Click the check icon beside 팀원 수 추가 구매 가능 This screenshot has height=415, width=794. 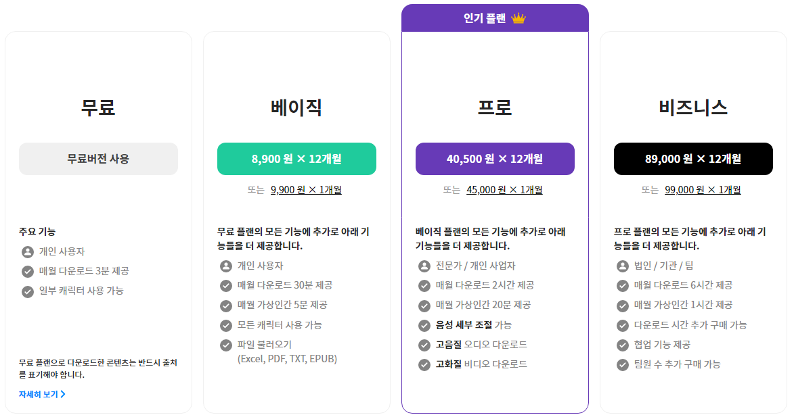coord(623,365)
